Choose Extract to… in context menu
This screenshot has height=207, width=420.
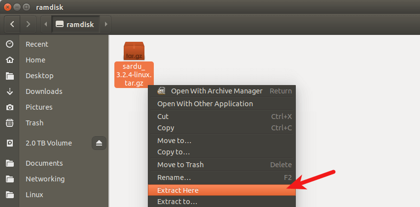(222, 202)
